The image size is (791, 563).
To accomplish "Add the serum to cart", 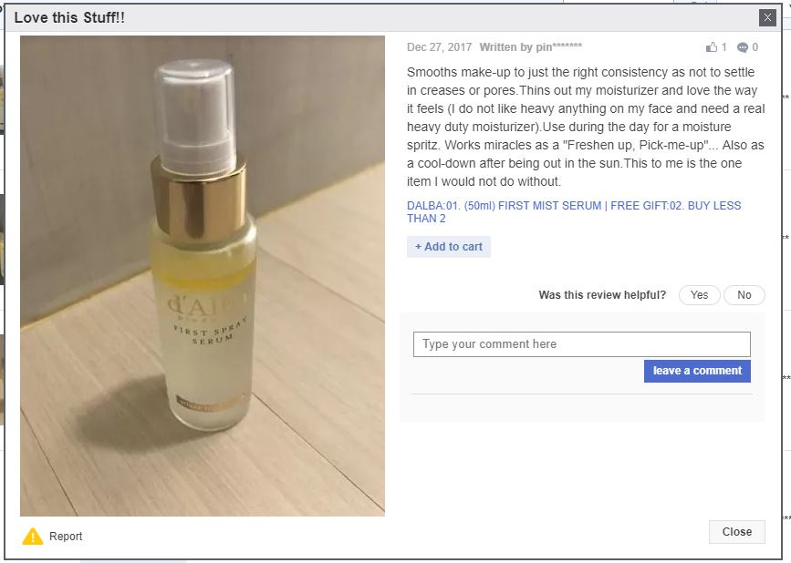I will [449, 247].
